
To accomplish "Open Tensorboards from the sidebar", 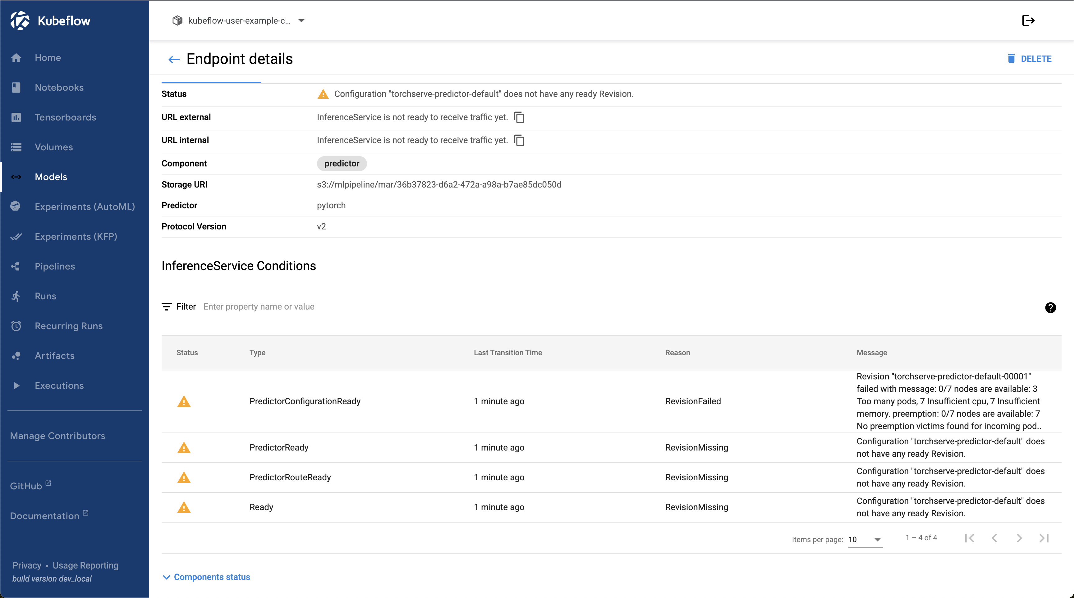I will pyautogui.click(x=66, y=117).
